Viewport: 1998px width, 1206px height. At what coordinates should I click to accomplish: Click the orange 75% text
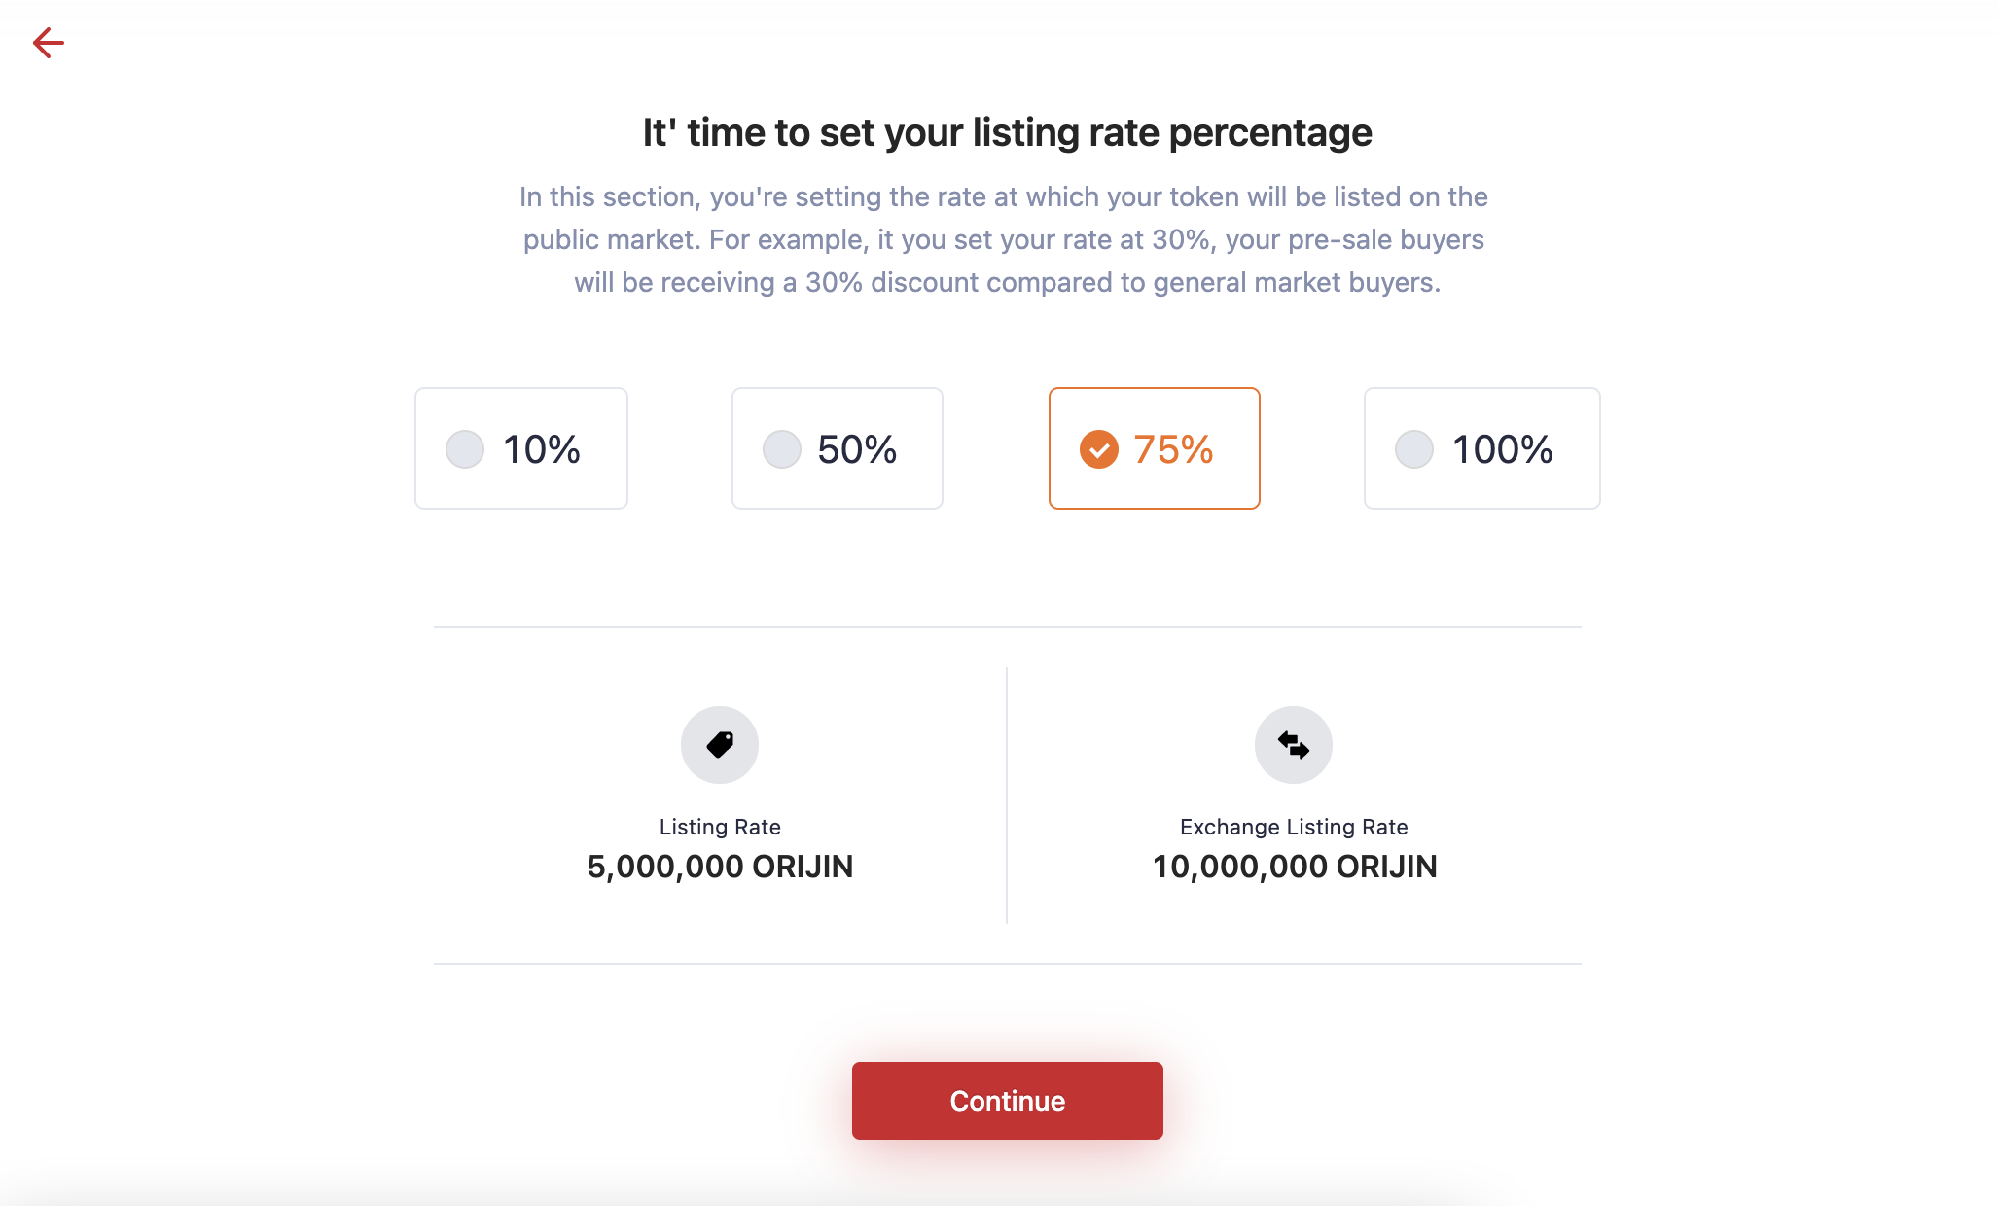1173,449
